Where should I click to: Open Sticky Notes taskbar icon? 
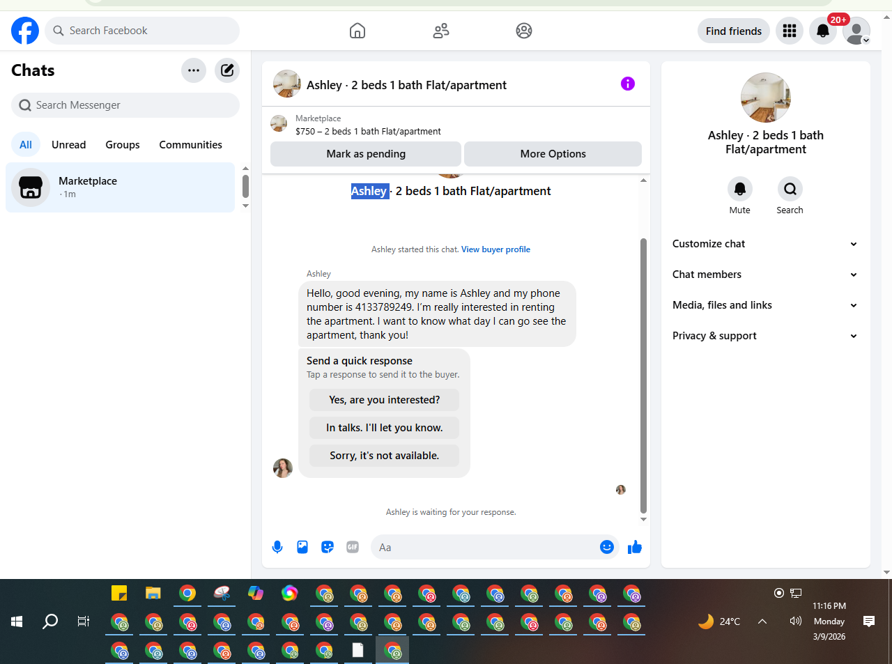tap(119, 593)
